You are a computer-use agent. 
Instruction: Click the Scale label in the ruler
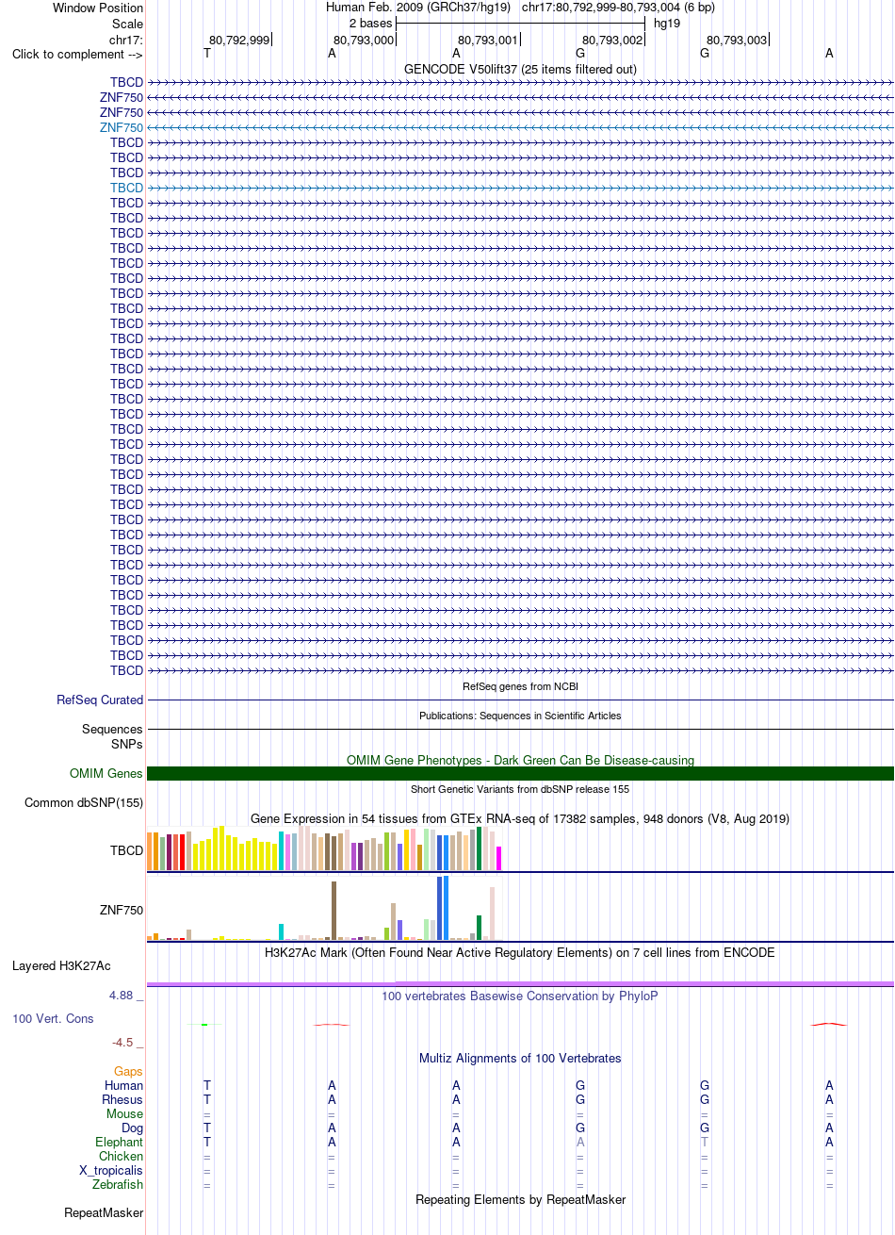point(127,24)
